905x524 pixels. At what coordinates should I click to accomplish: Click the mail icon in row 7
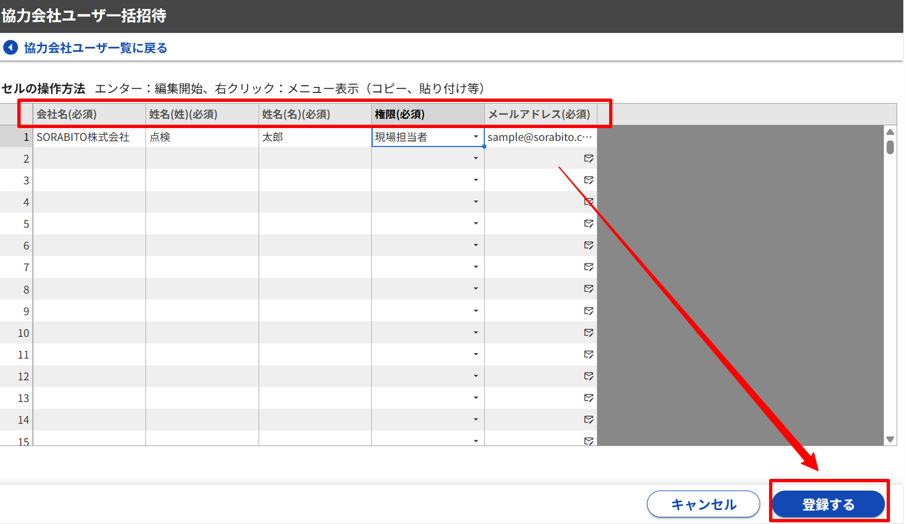coord(588,267)
